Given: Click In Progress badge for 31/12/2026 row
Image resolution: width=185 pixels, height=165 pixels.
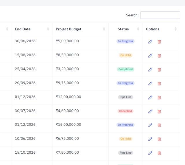Looking at the screenshot, I should coord(125,125).
